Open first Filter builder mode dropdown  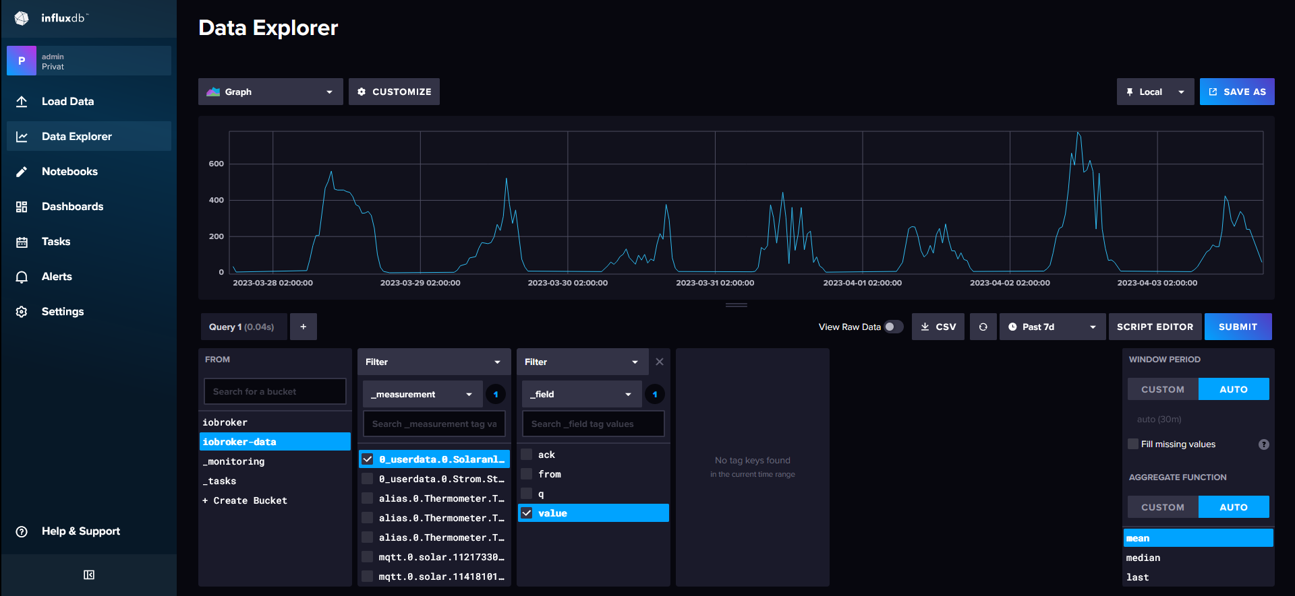coord(434,362)
